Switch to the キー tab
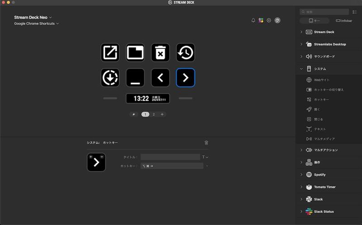This screenshot has width=362, height=225. tap(314, 21)
